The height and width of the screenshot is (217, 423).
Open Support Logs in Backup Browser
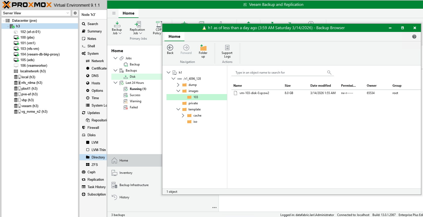tap(227, 51)
